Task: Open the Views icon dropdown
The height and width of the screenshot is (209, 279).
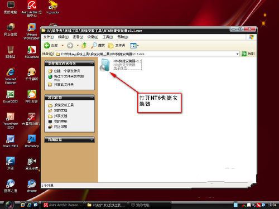Action: [x=134, y=46]
